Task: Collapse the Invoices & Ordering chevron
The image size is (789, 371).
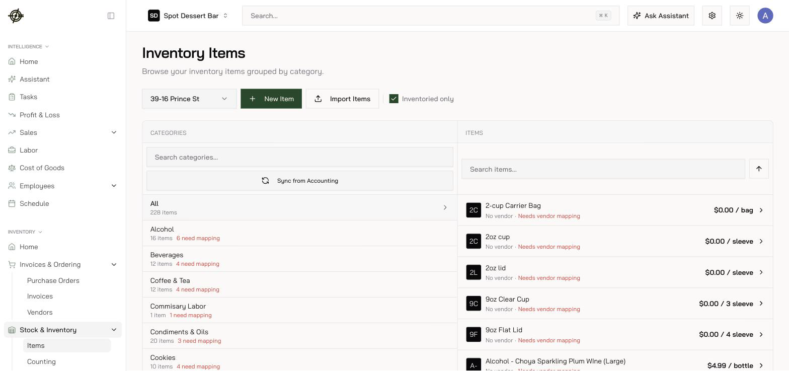Action: point(114,264)
